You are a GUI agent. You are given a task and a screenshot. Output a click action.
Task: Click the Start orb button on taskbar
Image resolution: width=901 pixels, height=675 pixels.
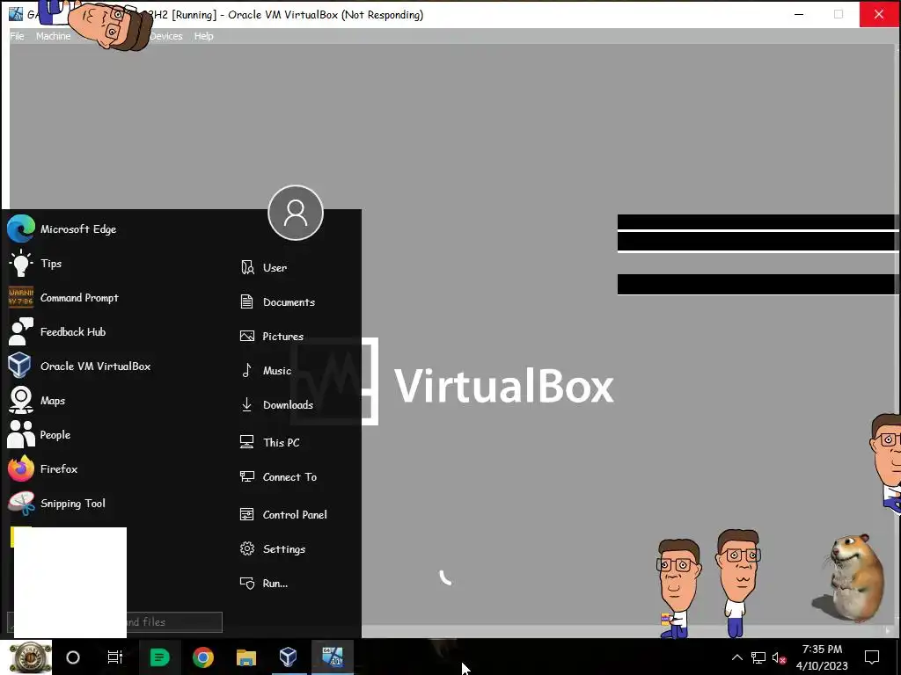(x=30, y=657)
